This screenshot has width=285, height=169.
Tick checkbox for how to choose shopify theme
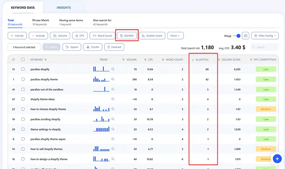(x=23, y=109)
